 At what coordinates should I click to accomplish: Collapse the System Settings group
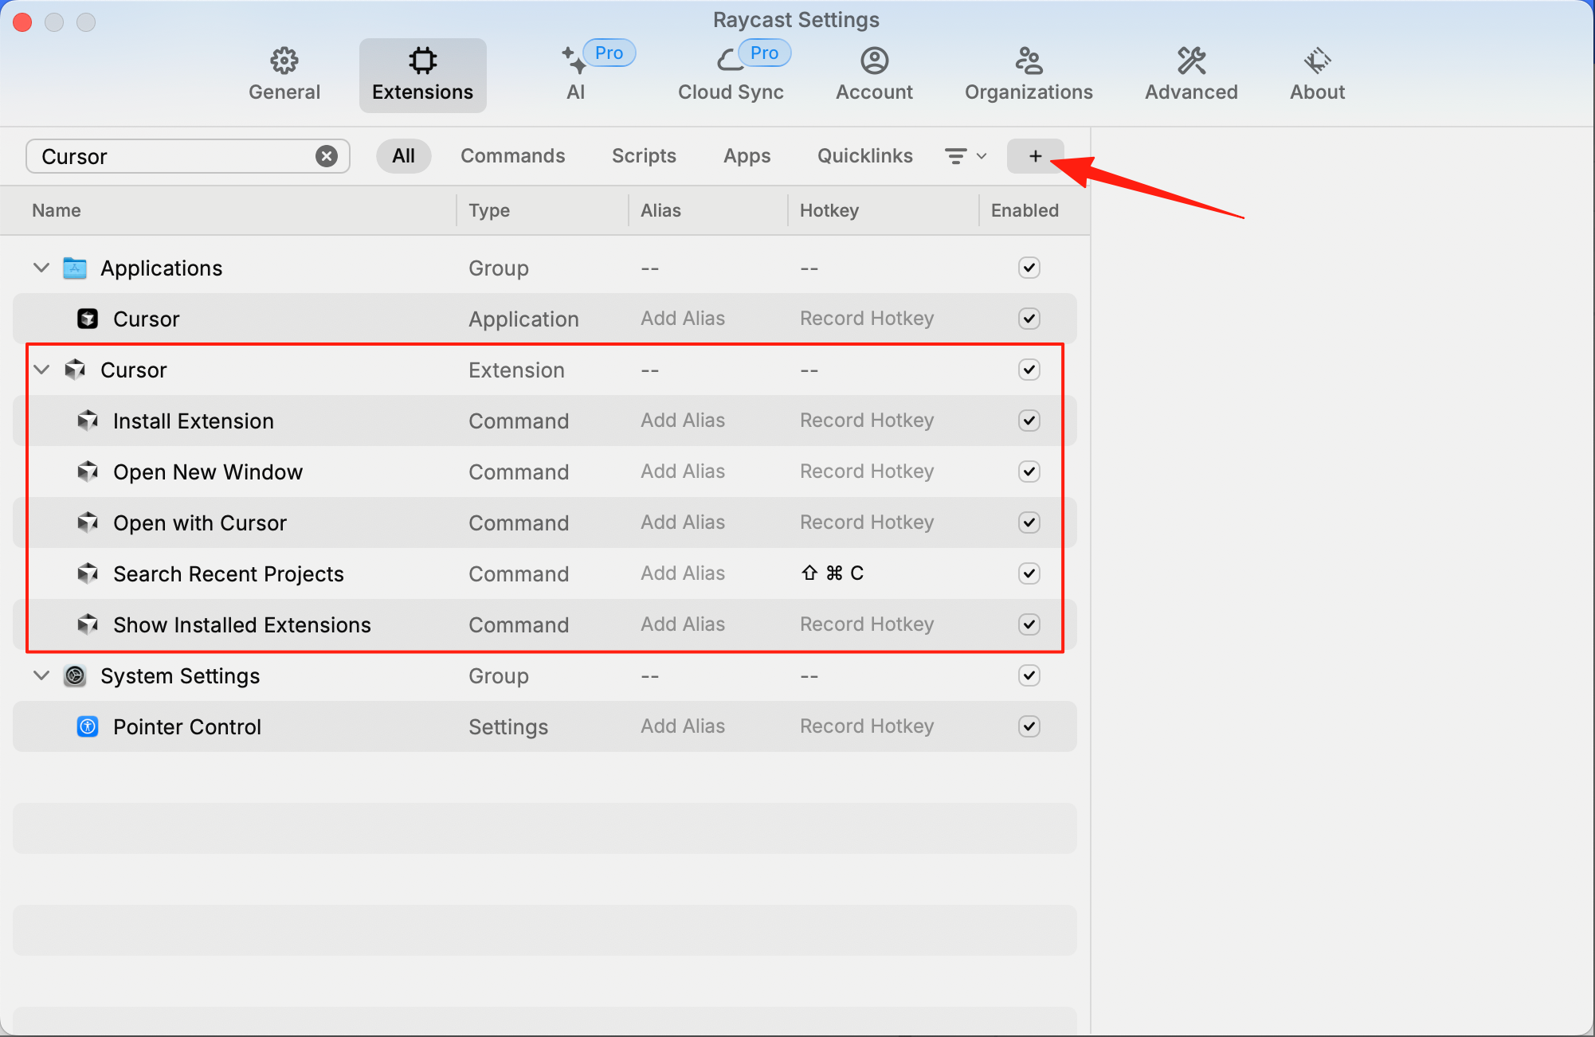pos(41,675)
